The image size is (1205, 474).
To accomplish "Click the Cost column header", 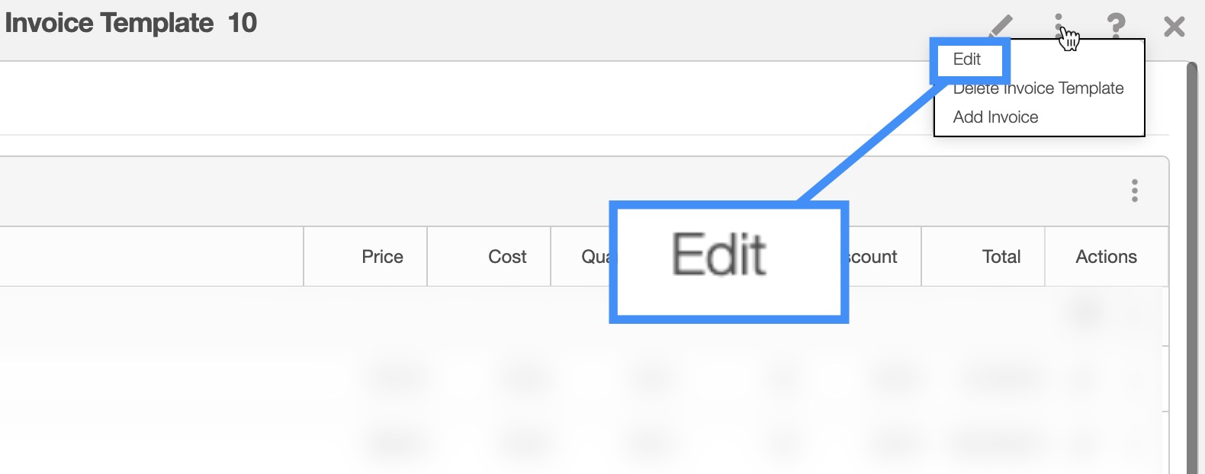I will (507, 257).
